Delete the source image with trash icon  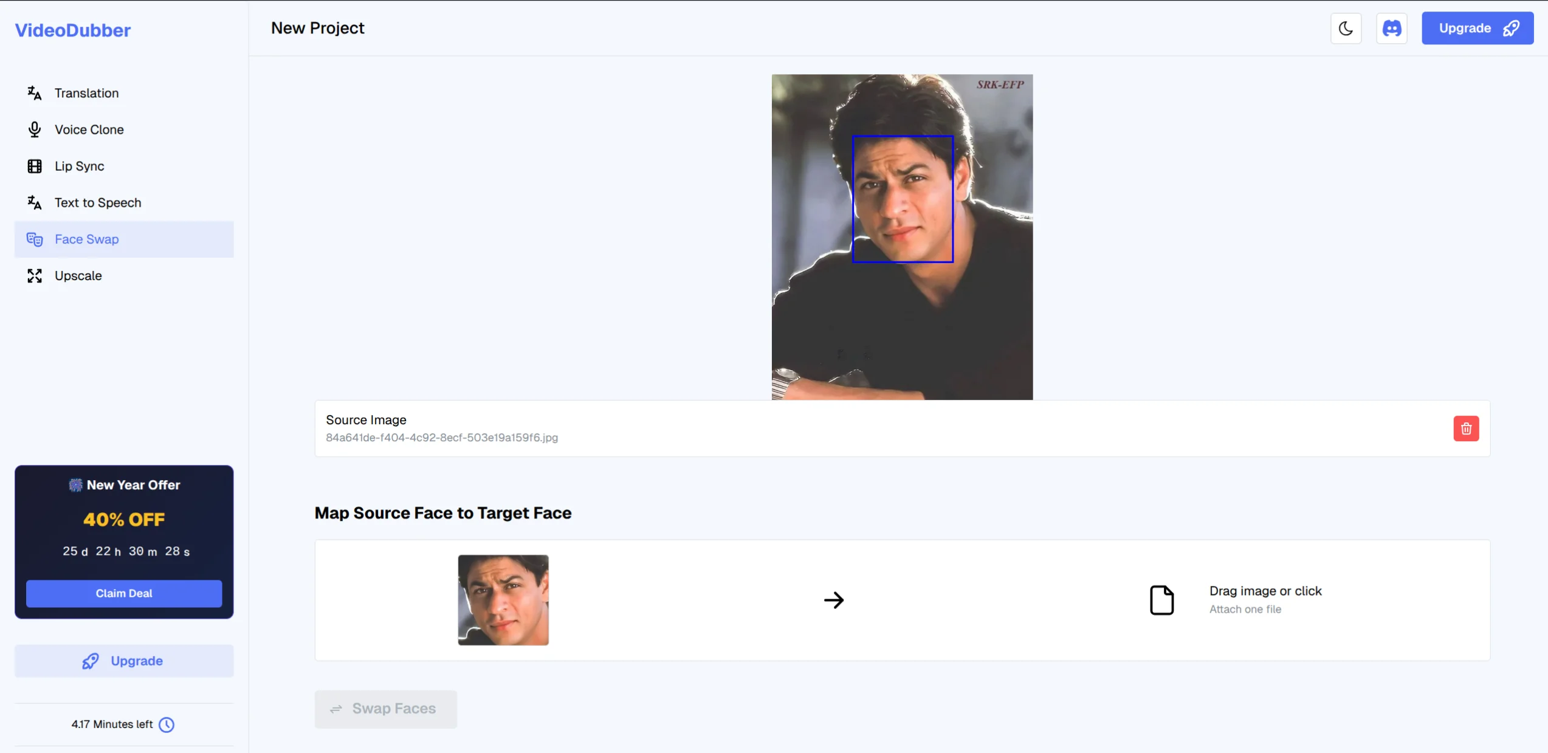(x=1466, y=428)
